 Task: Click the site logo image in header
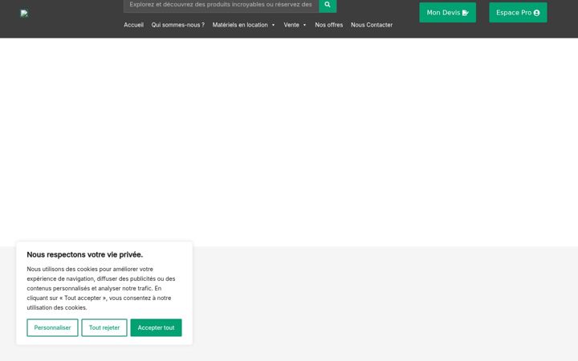pos(24,14)
